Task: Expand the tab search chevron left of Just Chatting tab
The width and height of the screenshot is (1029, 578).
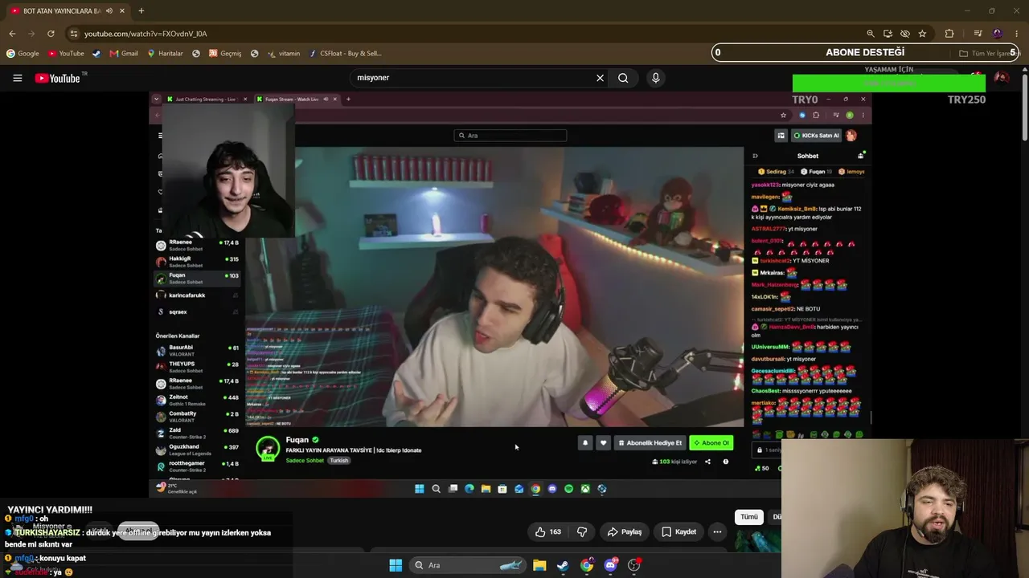Action: (x=156, y=100)
